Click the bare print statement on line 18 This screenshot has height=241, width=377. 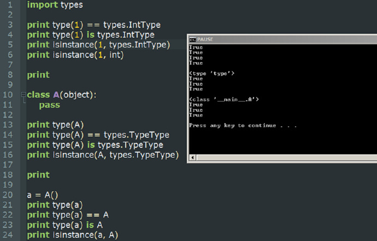(38, 175)
